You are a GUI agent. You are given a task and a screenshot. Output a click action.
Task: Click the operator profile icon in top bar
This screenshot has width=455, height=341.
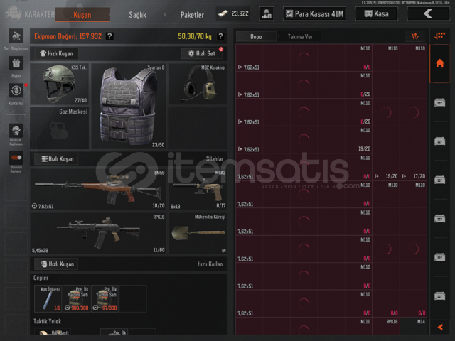click(267, 13)
